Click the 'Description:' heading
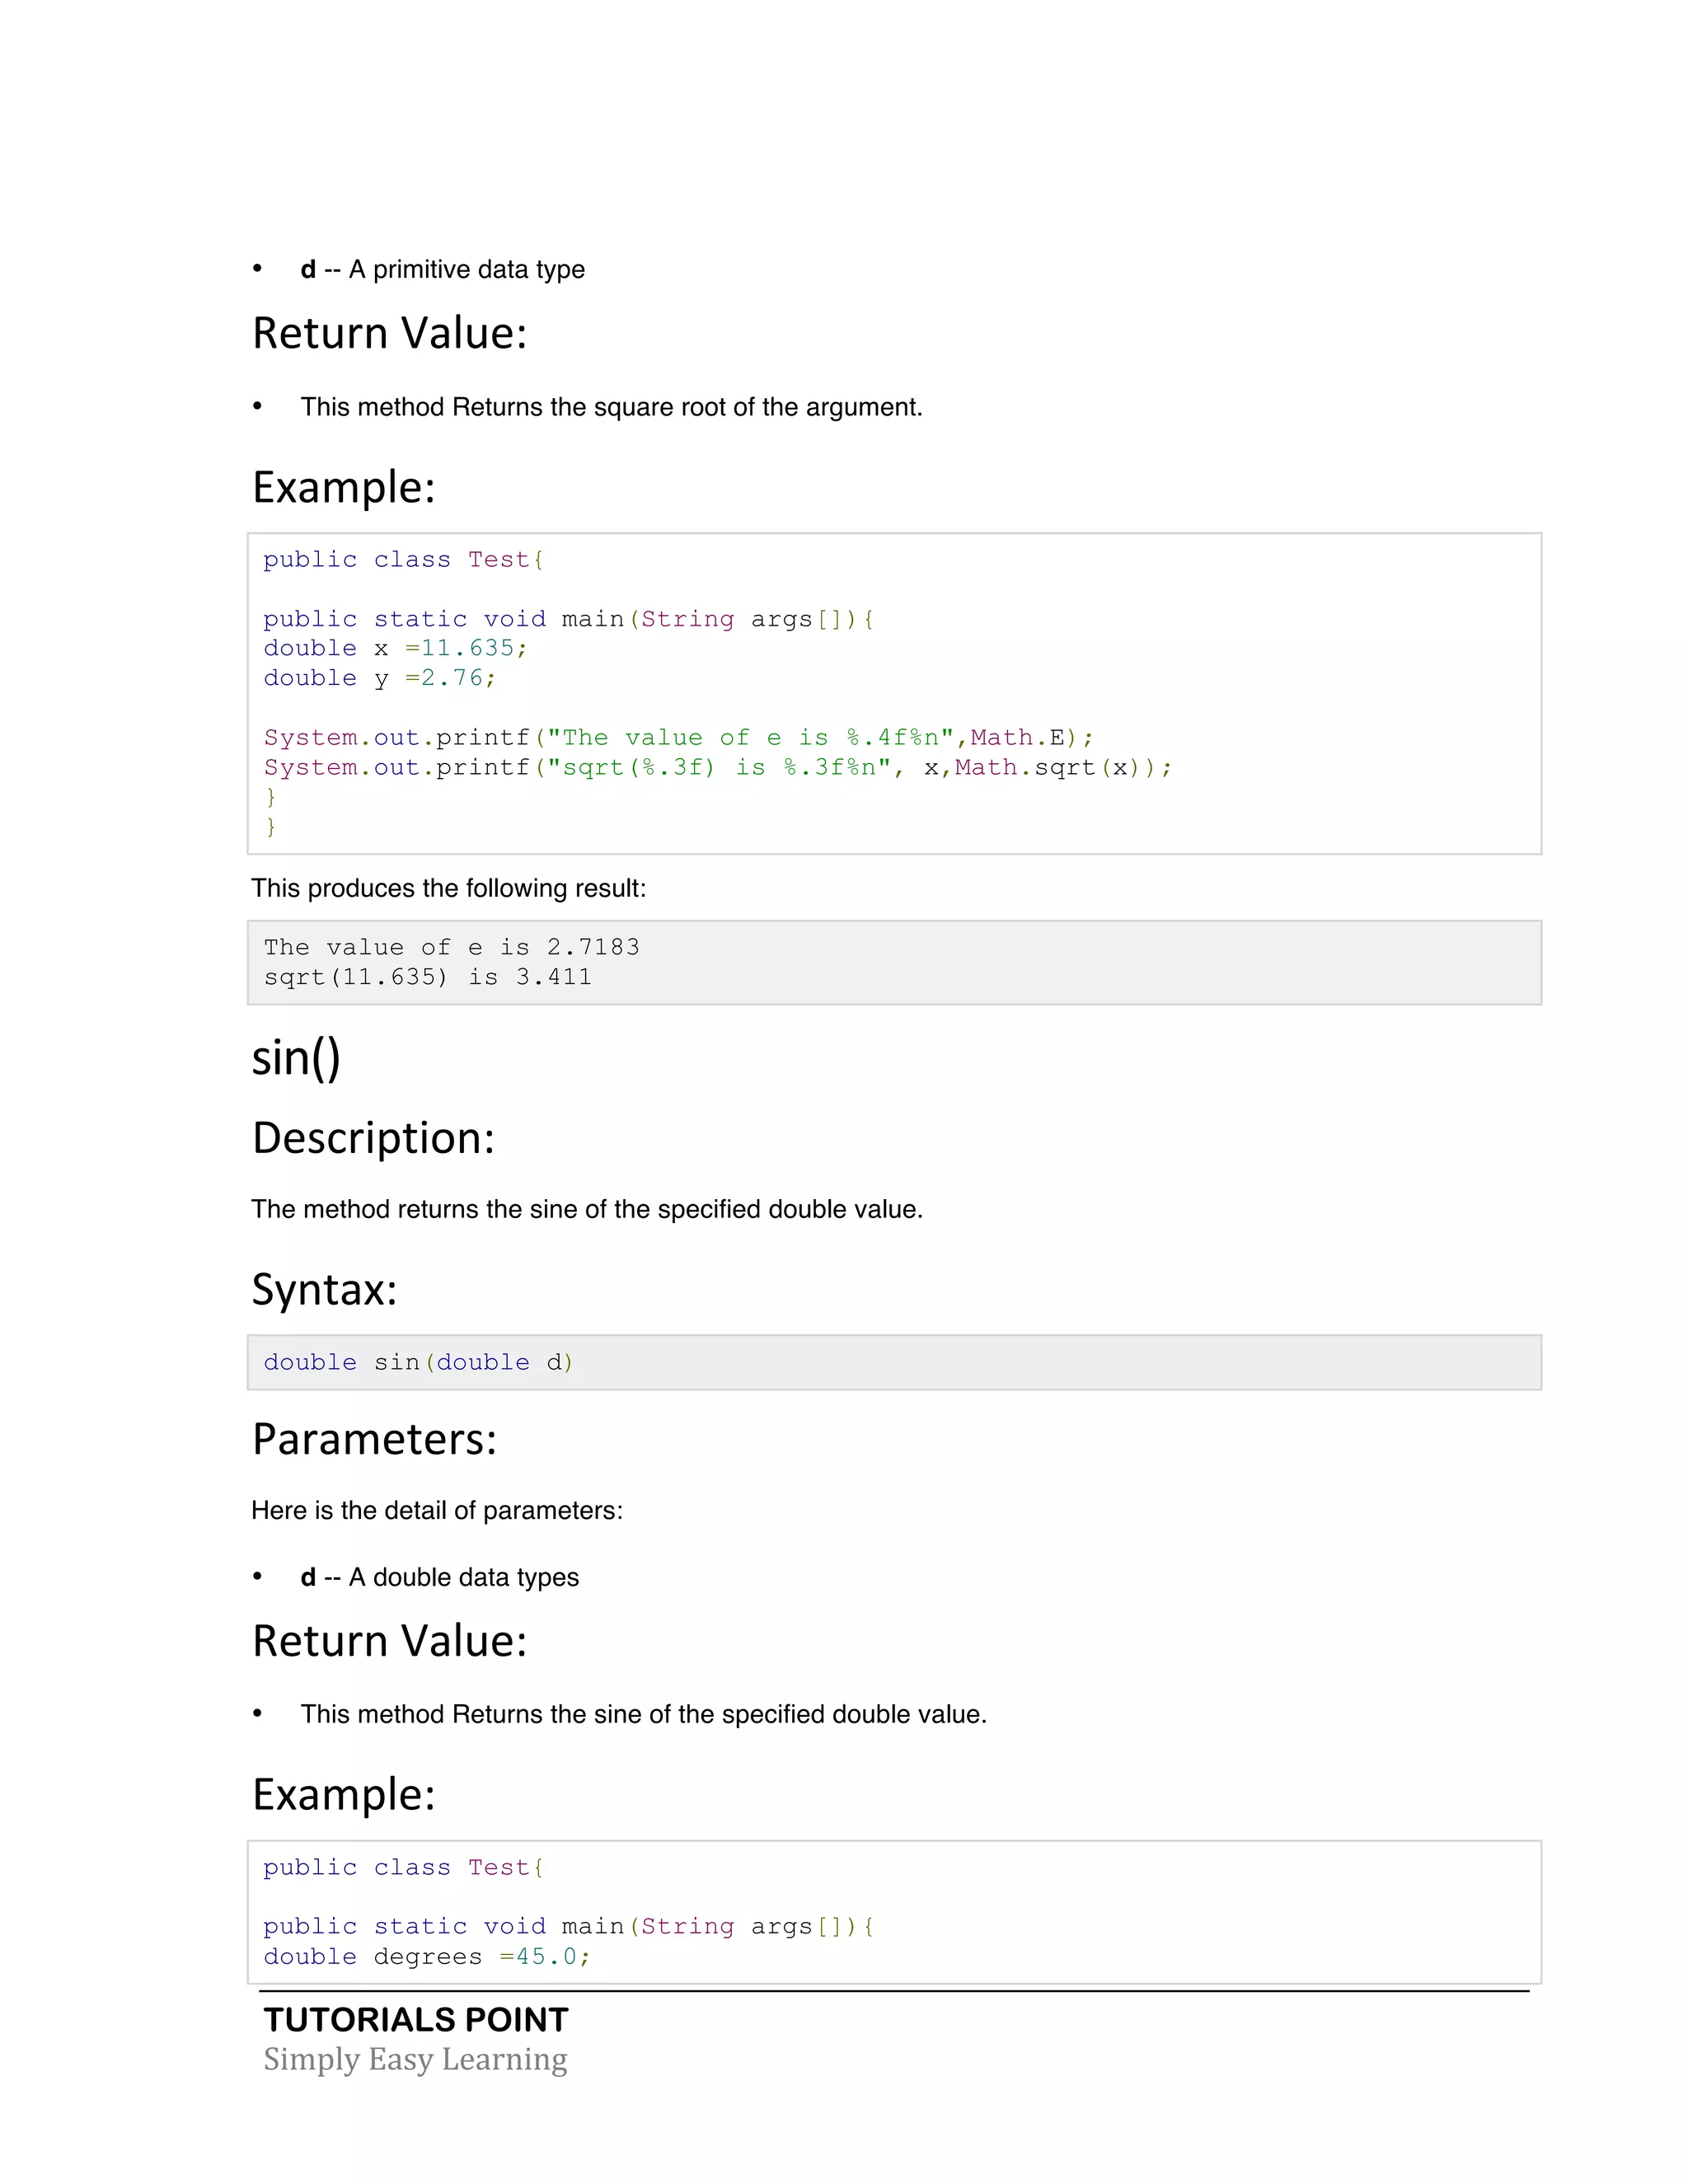This screenshot has height=2184, width=1688. (374, 1138)
